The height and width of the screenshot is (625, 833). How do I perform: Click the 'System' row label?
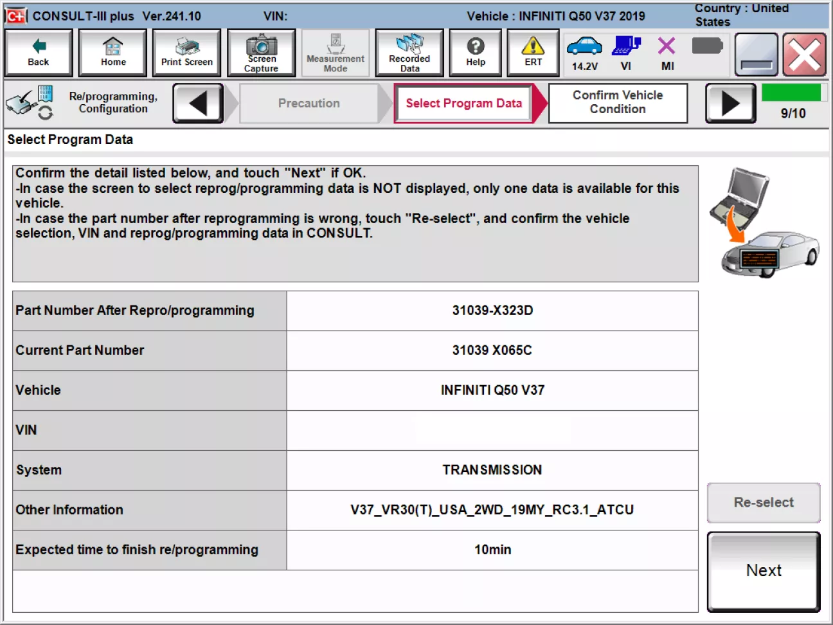click(39, 470)
